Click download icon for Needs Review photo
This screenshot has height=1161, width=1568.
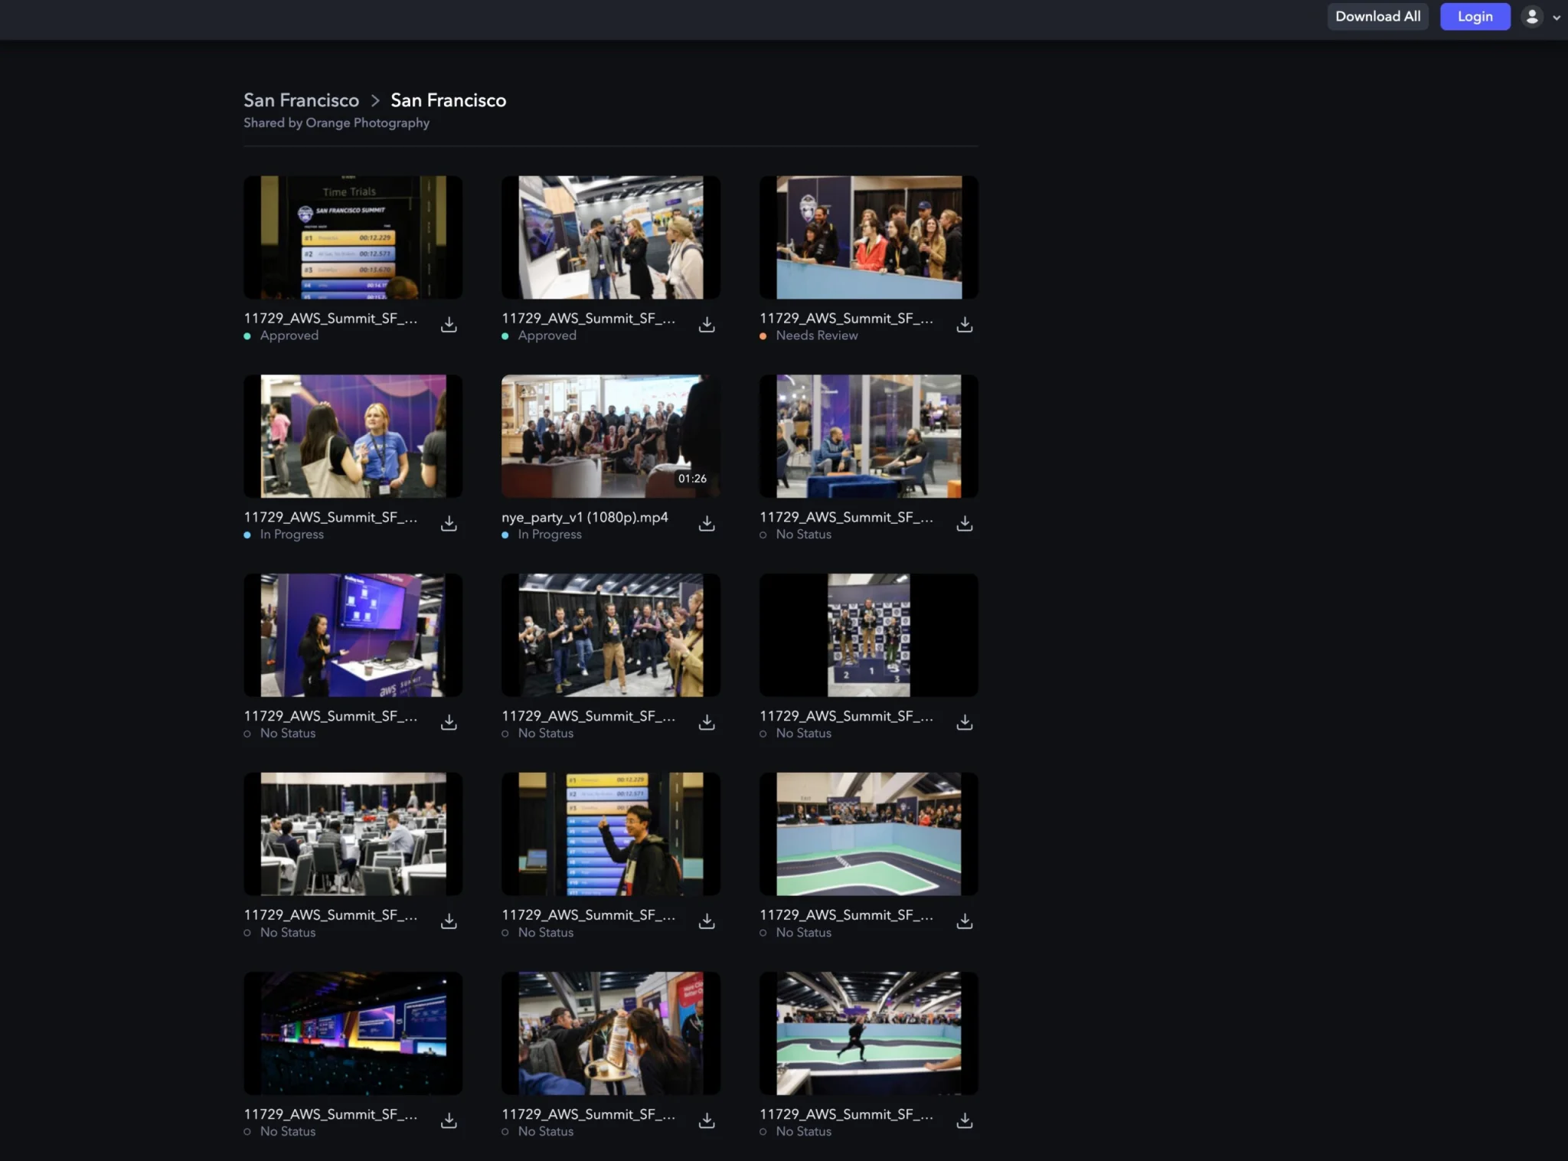pyautogui.click(x=965, y=325)
